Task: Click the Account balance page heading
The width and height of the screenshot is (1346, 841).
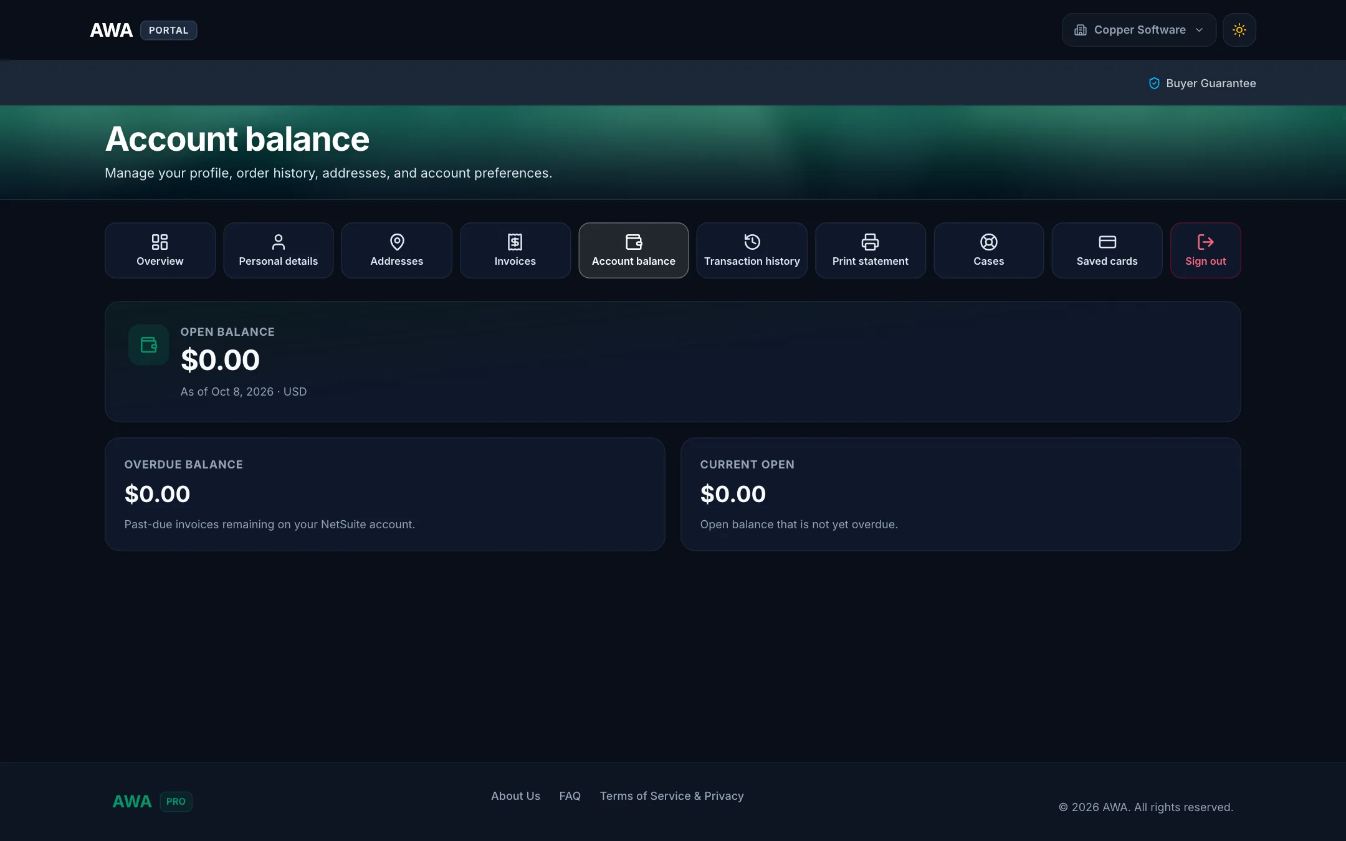Action: click(x=237, y=139)
